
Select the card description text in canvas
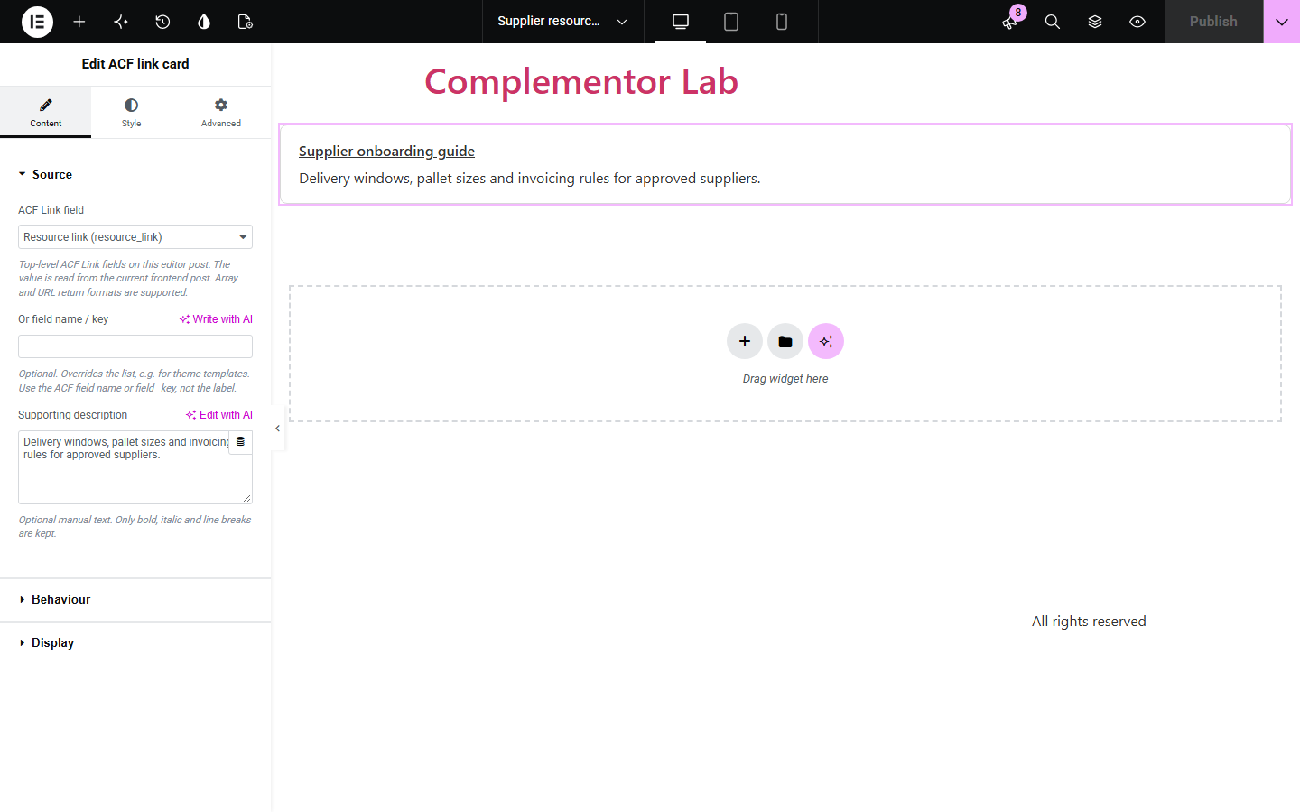click(530, 179)
